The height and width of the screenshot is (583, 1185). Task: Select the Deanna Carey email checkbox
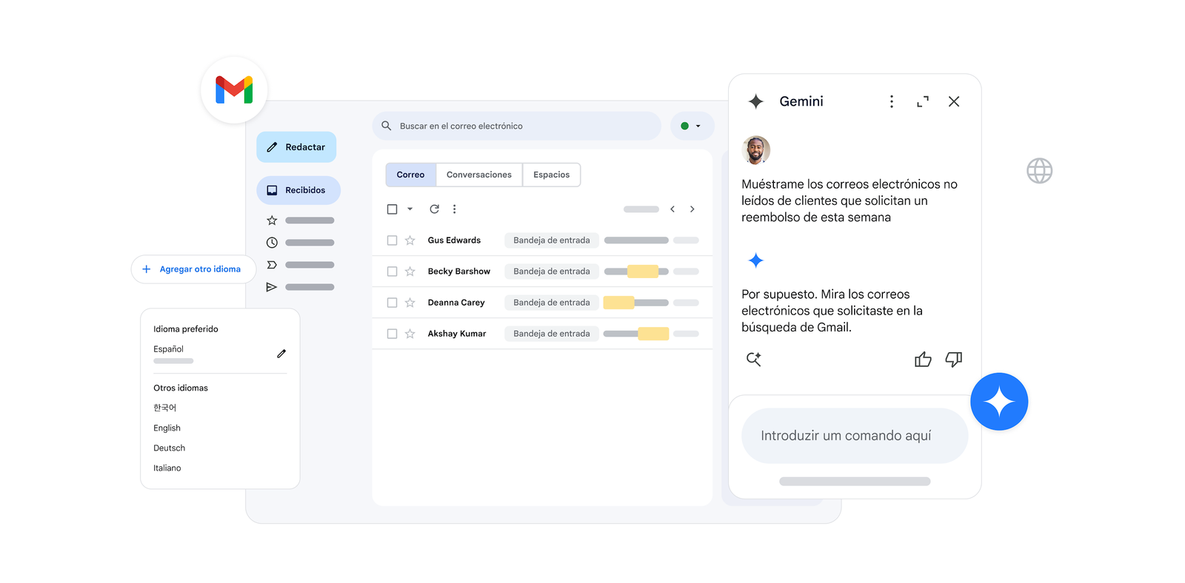pyautogui.click(x=392, y=303)
